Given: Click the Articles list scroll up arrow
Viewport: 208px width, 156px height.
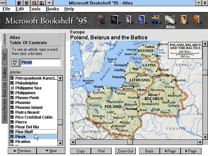Looking at the screenshot, I should pos(60,78).
